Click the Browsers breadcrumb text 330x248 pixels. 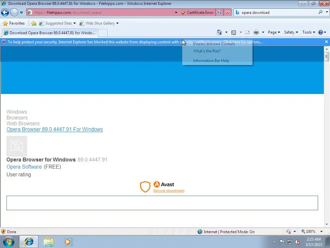(17, 118)
